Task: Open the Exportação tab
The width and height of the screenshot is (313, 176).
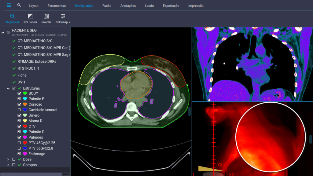Action: [x=171, y=6]
